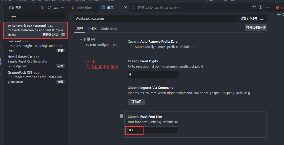Open gear menu for cssrem extension

(63, 35)
